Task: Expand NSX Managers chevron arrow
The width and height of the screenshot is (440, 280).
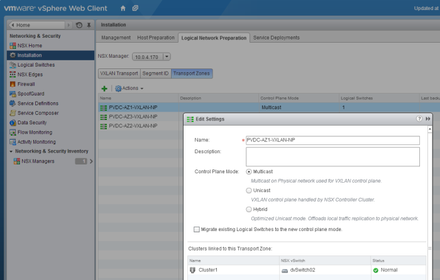Action: click(91, 161)
